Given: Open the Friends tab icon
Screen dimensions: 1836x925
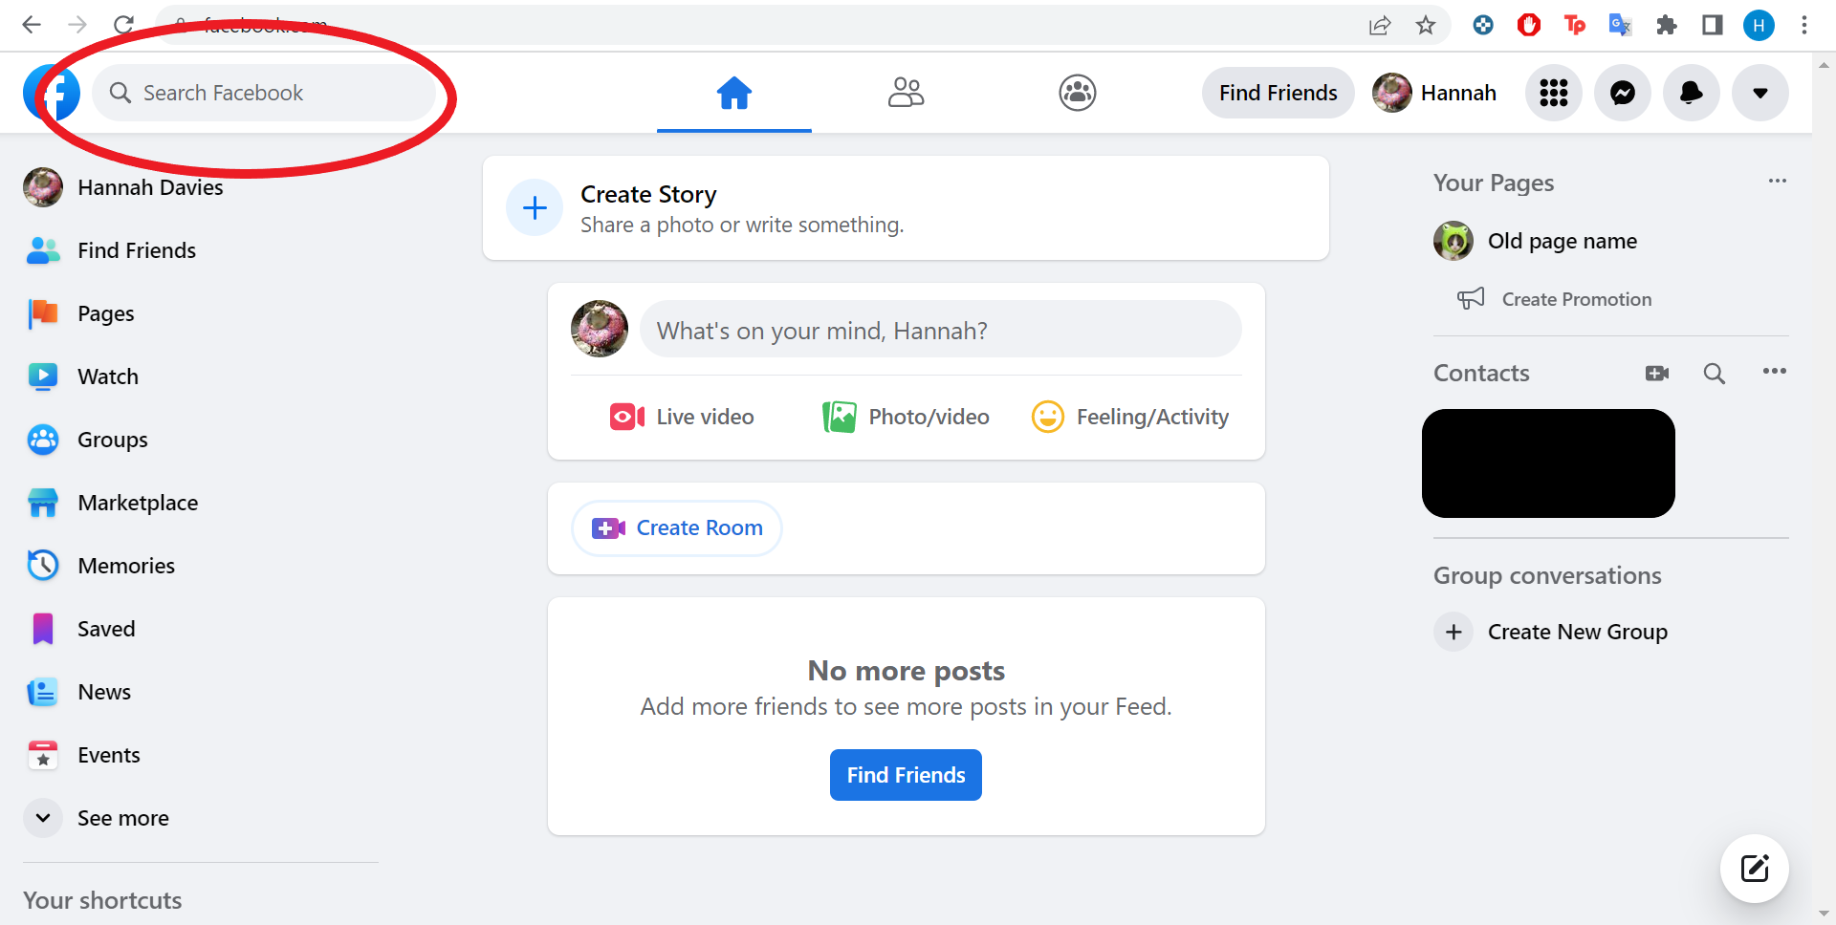Looking at the screenshot, I should [x=906, y=93].
